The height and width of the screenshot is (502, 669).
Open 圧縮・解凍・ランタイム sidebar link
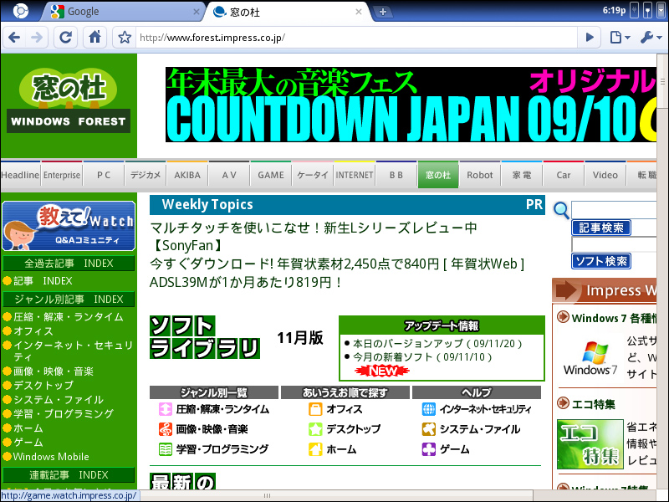click(69, 317)
